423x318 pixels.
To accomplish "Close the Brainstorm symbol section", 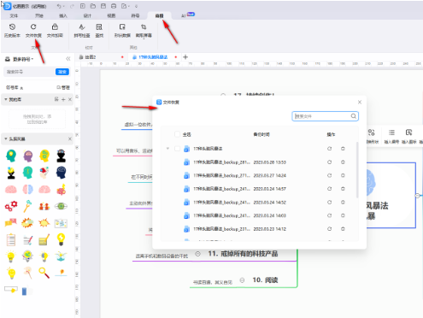I will point(70,138).
